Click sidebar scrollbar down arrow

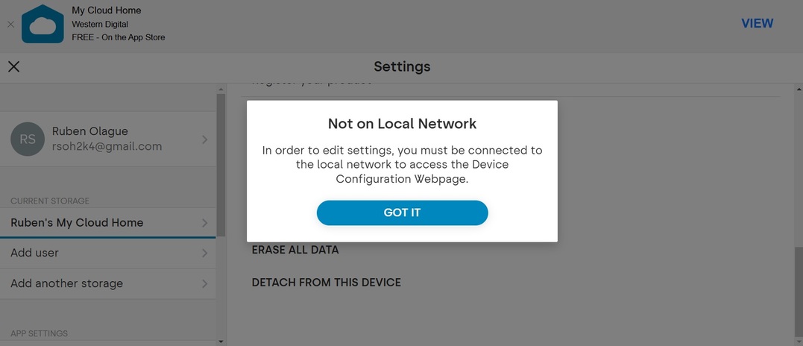coord(221,342)
